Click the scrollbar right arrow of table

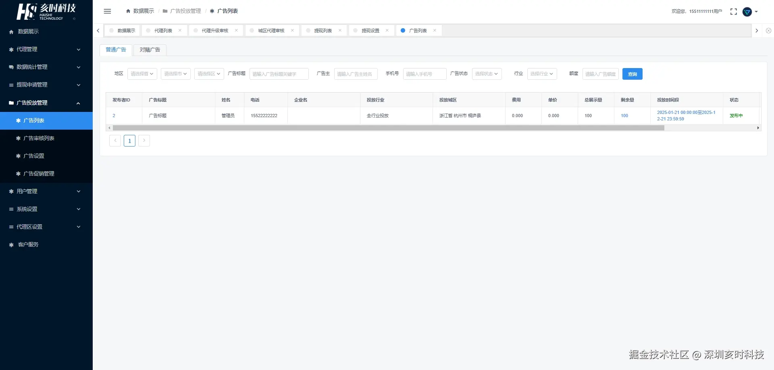coord(758,128)
